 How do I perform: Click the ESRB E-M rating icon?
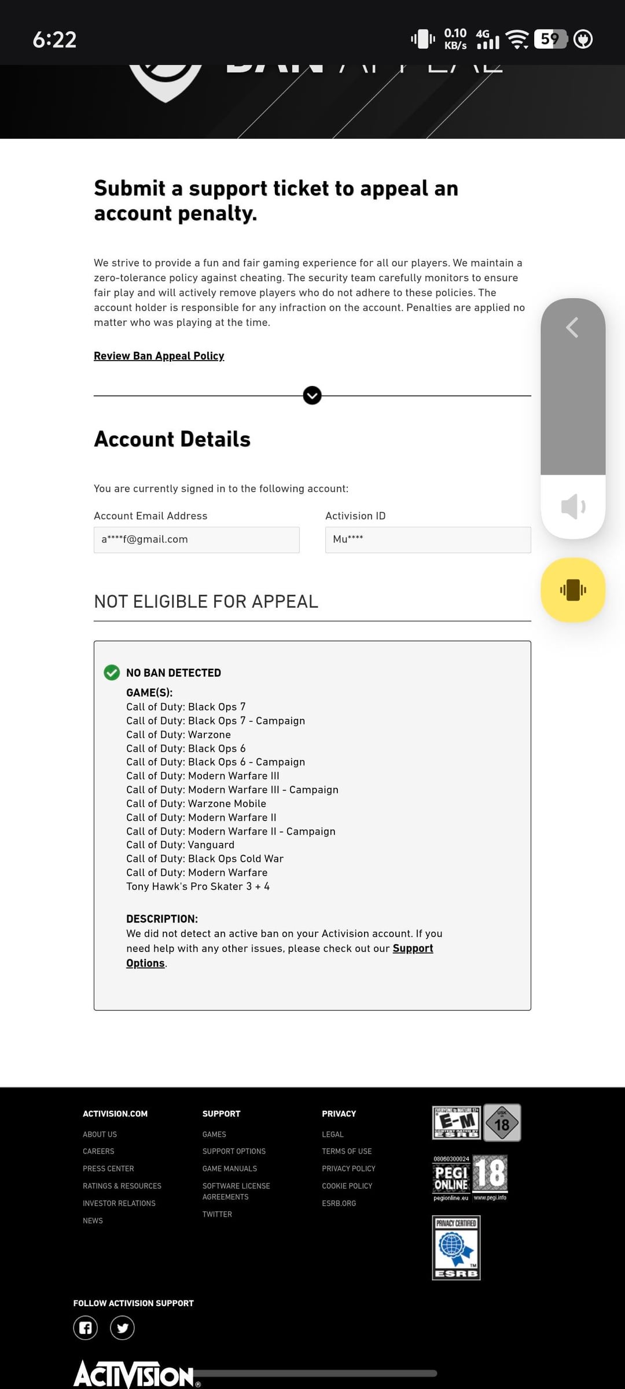tap(456, 1123)
